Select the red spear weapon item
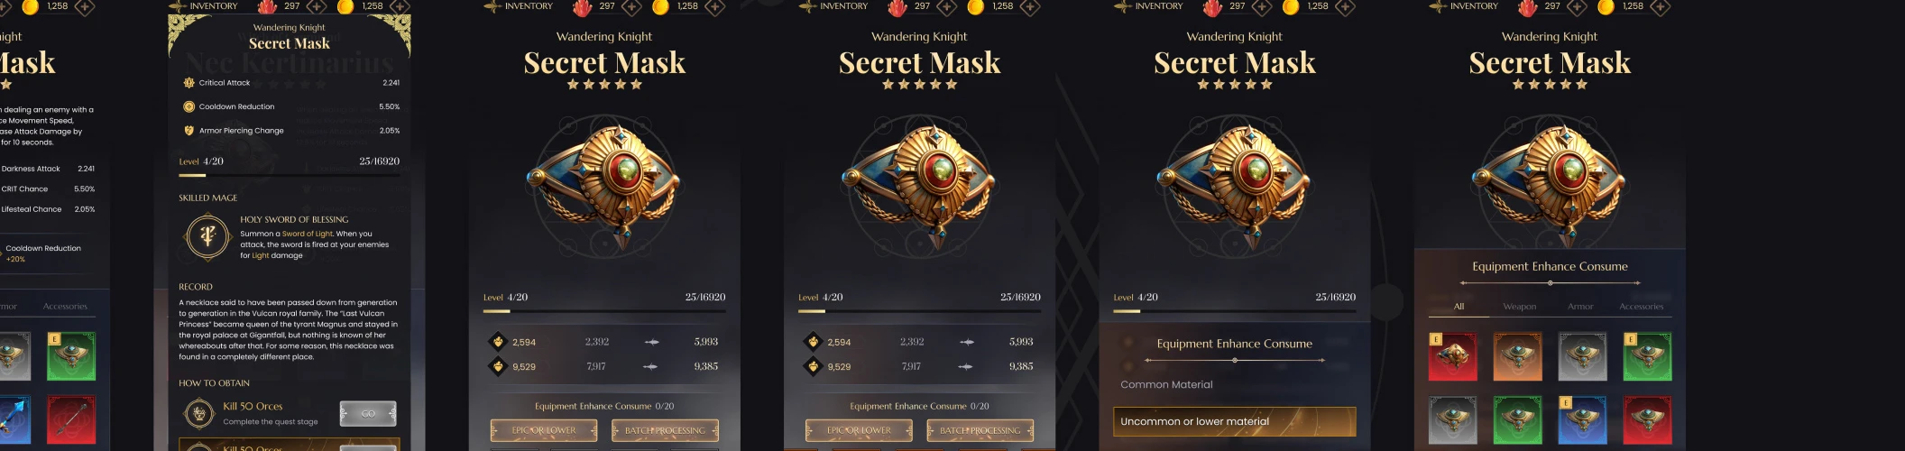This screenshot has height=451, width=1905. point(71,419)
